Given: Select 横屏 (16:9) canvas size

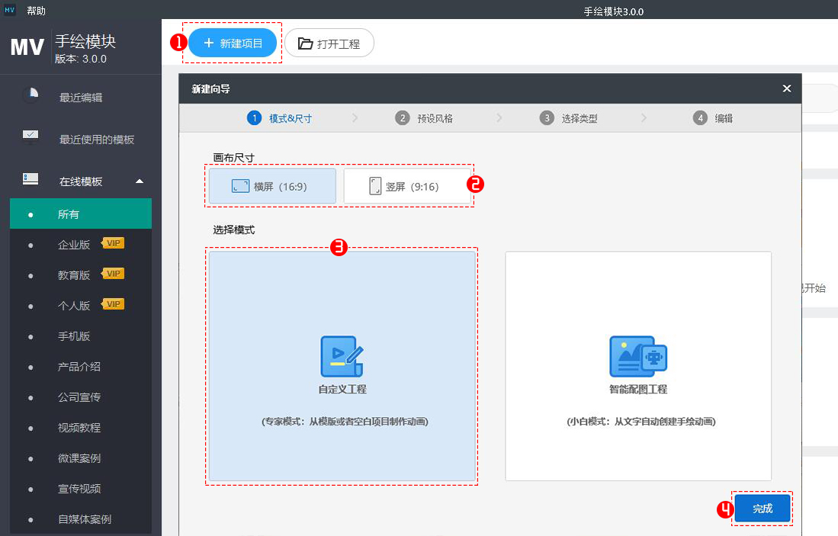Looking at the screenshot, I should [272, 186].
